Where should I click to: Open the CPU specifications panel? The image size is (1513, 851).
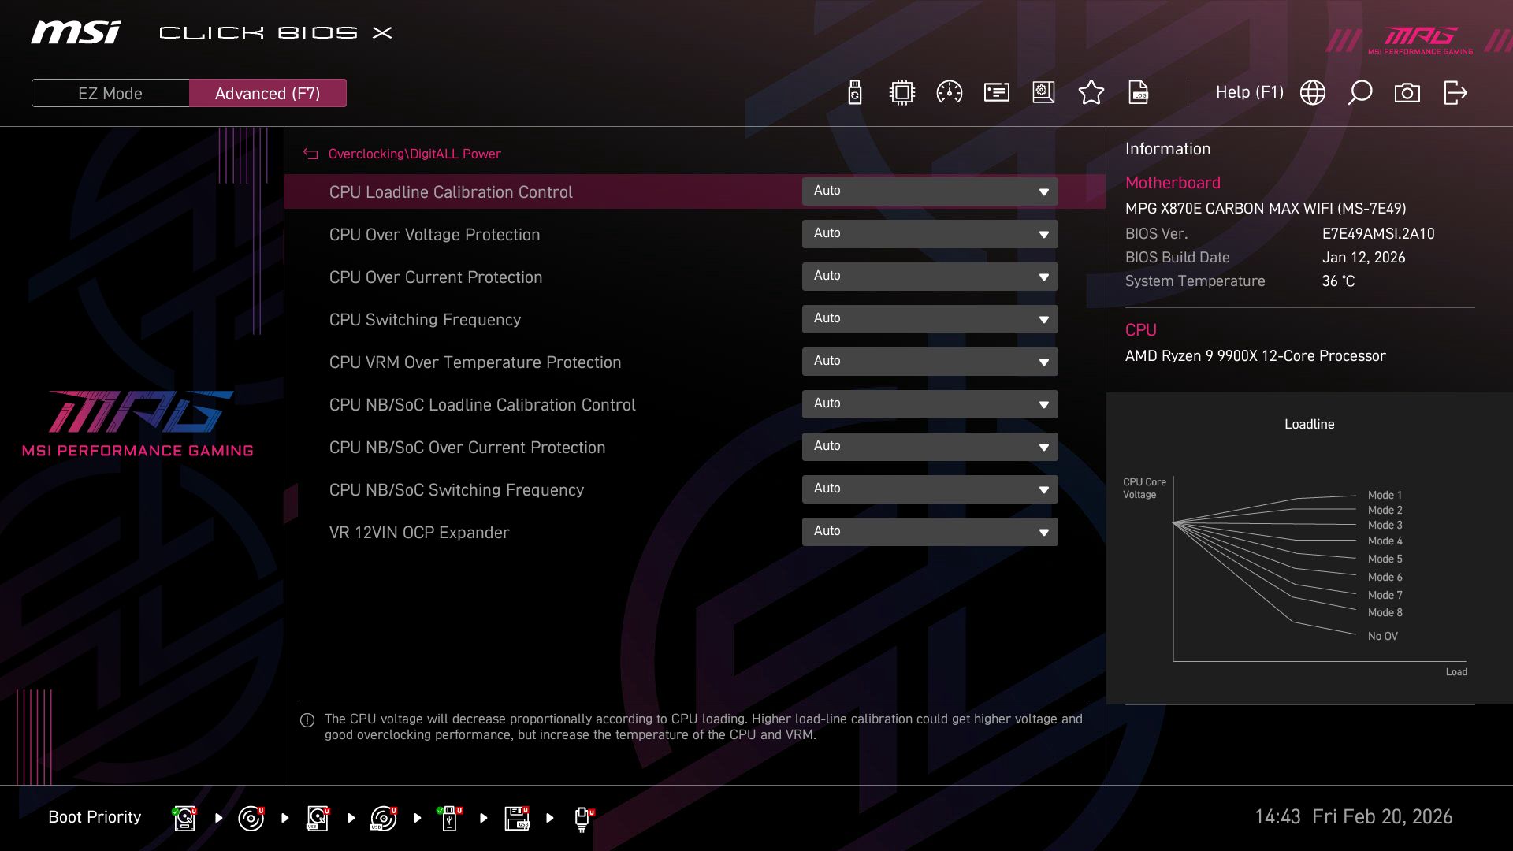901,92
